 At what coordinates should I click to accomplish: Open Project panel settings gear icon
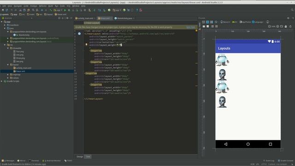[x=67, y=18]
